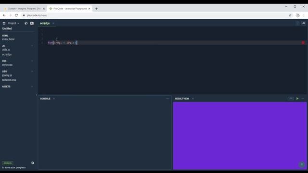Open jquery.js in the libs list
The image size is (308, 173).
[7, 75]
